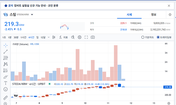Select the 트레이딩뷰 radio option
This screenshot has height=105, width=176.
coord(164,37)
